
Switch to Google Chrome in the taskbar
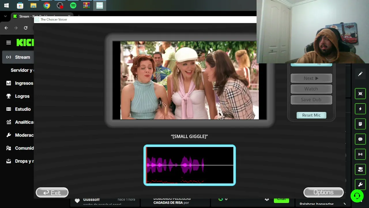click(x=46, y=5)
